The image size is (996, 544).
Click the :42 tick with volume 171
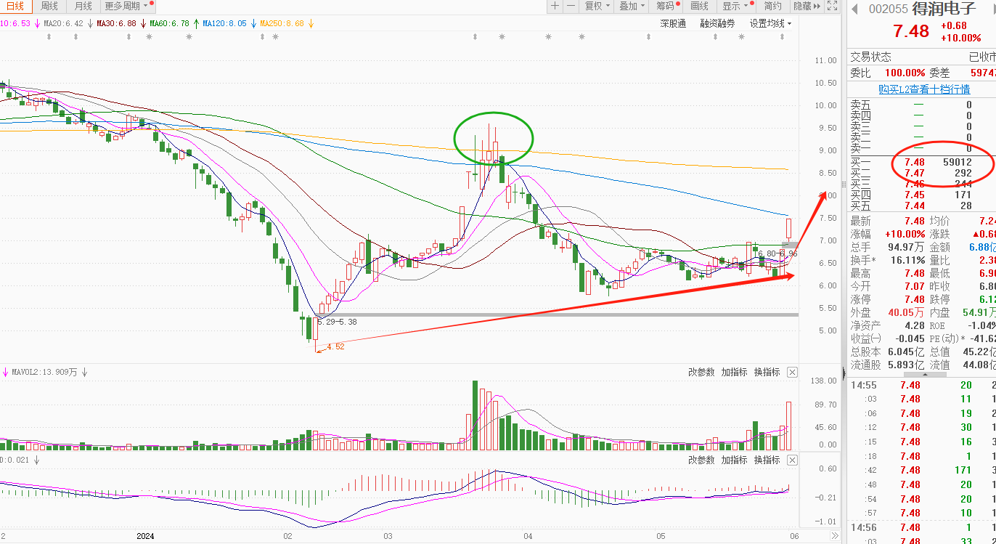[x=921, y=471]
